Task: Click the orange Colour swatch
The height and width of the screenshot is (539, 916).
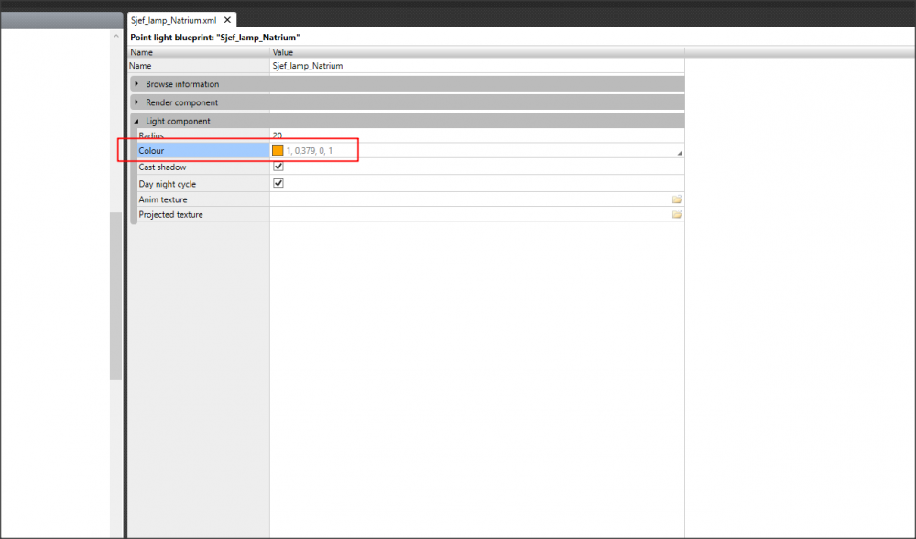Action: point(278,150)
